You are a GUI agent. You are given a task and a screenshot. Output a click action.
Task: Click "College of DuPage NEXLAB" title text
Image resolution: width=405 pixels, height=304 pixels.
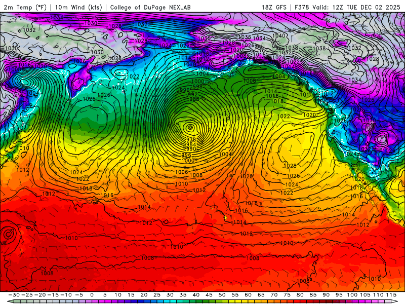[x=150, y=7]
